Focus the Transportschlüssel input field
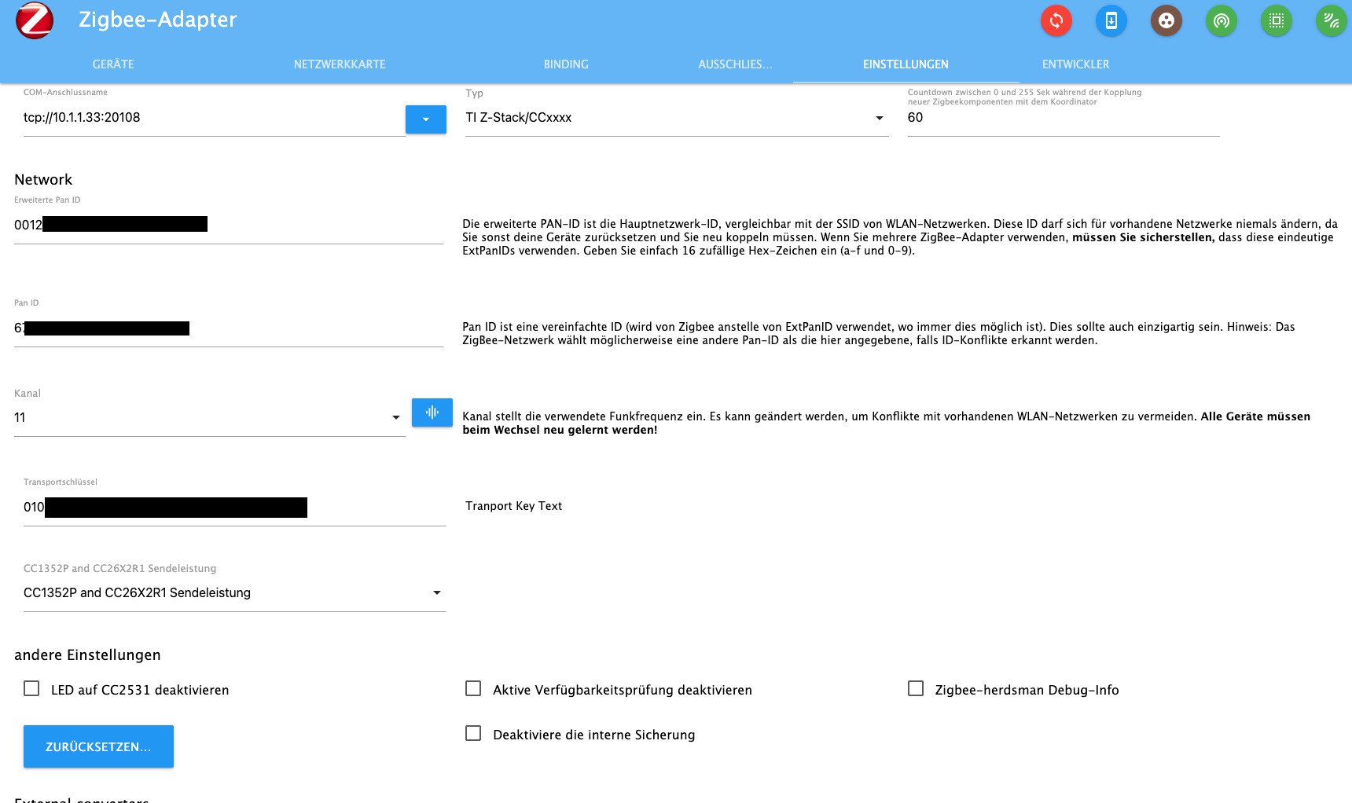Image resolution: width=1352 pixels, height=803 pixels. pyautogui.click(x=235, y=508)
